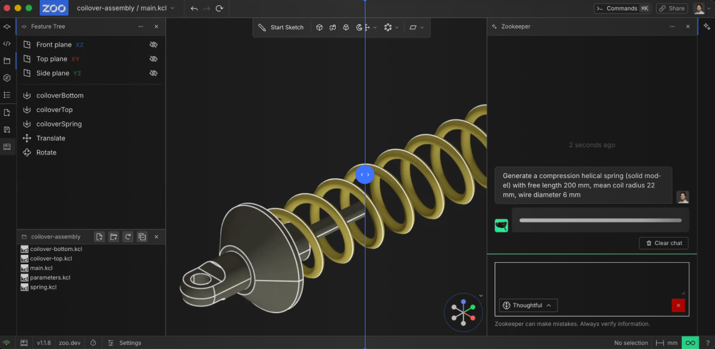Click the network connection status icon
This screenshot has width=715, height=349.
pyautogui.click(x=7, y=342)
